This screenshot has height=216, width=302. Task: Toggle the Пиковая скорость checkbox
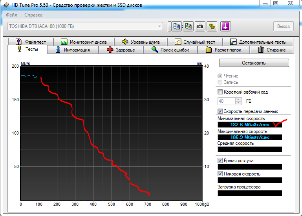pyautogui.click(x=220, y=174)
